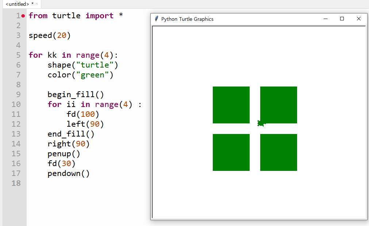Screen dimensions: 369x226
Task: Click line number 8 in the gutter
Action: point(18,84)
